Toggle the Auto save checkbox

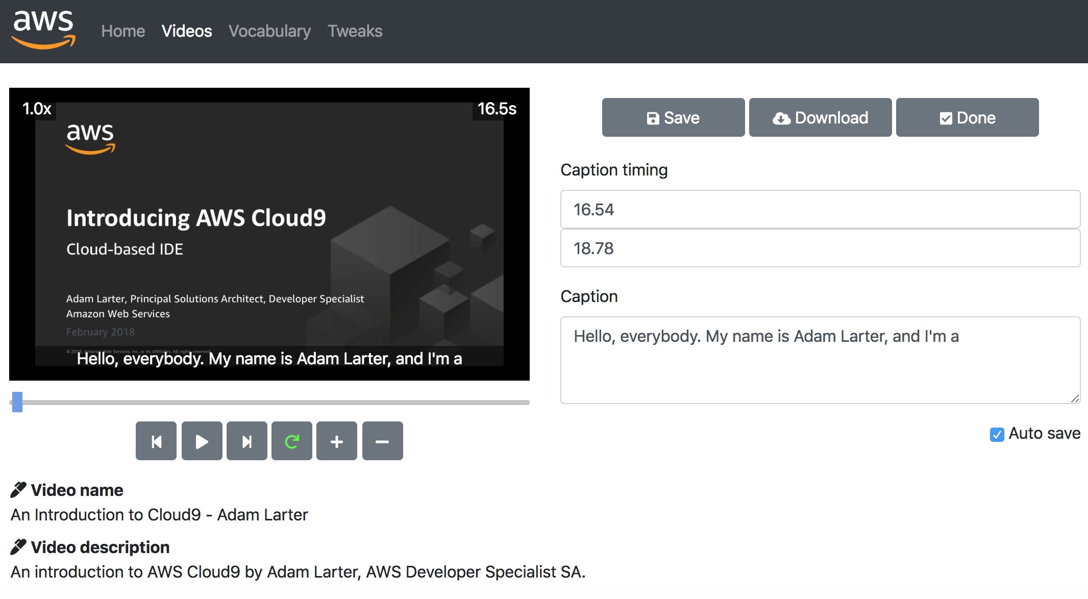coord(997,434)
